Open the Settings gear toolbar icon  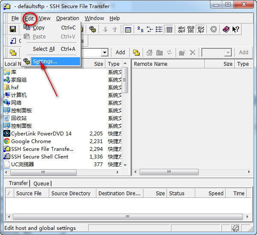point(93,29)
